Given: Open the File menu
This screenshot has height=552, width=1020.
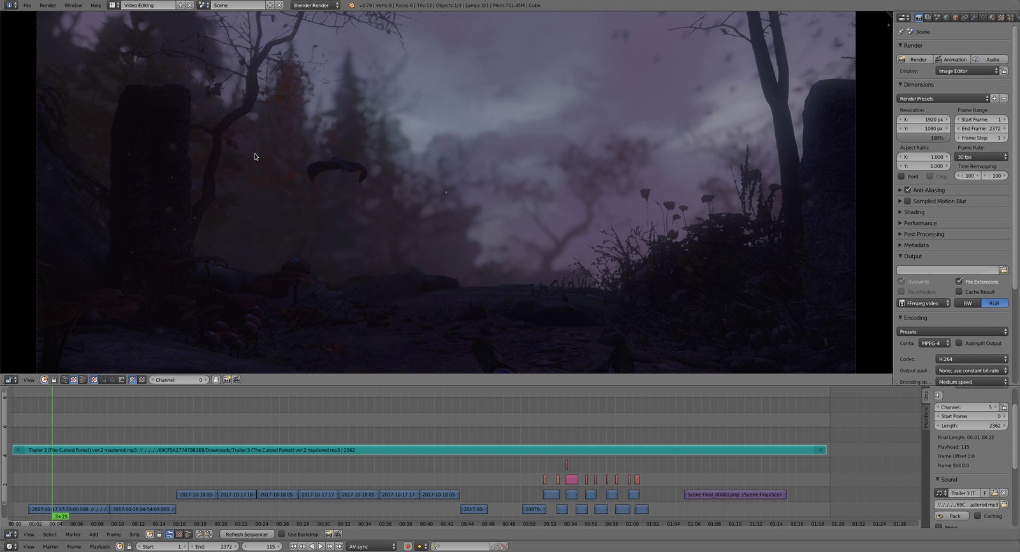Looking at the screenshot, I should [27, 5].
